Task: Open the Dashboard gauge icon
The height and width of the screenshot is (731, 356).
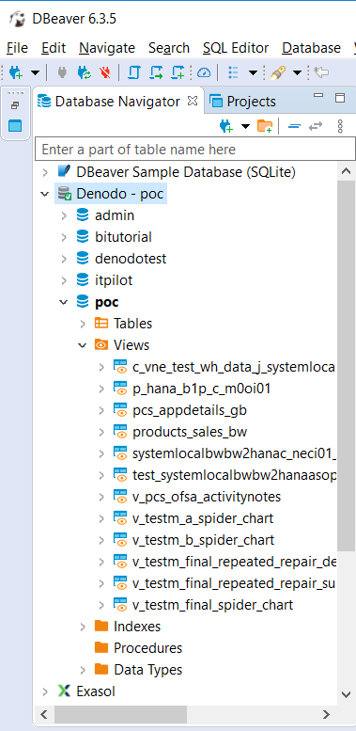Action: [x=204, y=72]
